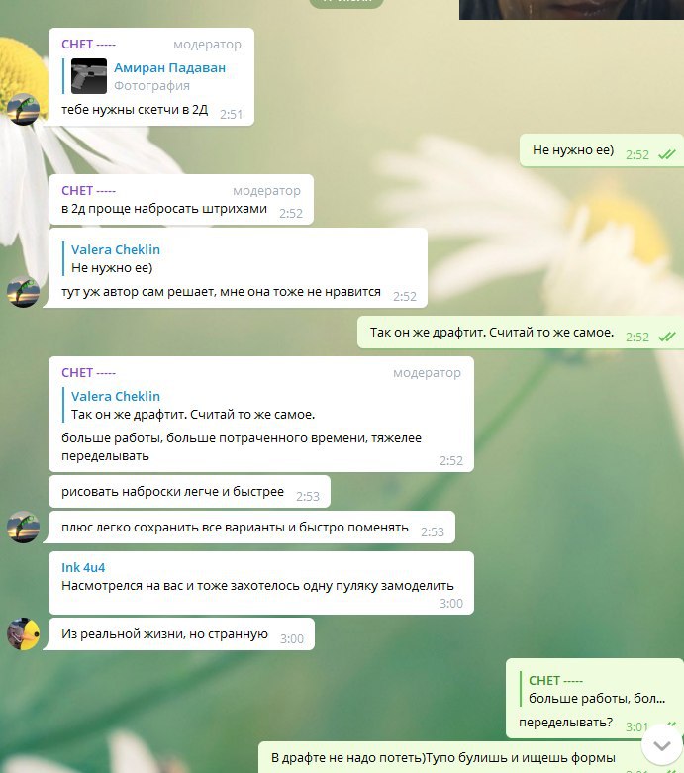Click CHET avatar beside 'тут уж автор' message
Viewport: 684px width, 773px height.
23,291
